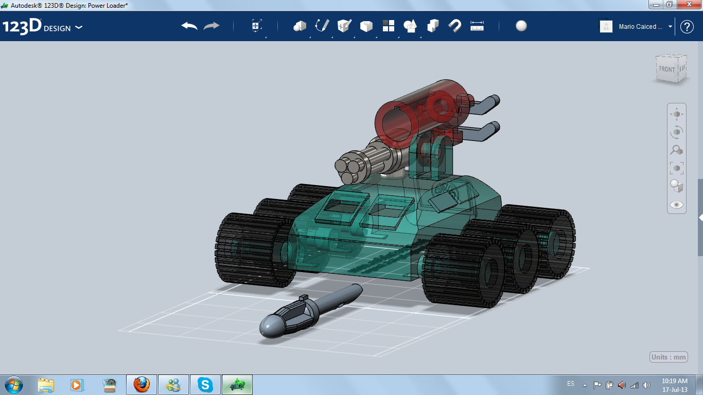703x395 pixels.
Task: Select the Zoom navigation tool
Action: pos(677,150)
